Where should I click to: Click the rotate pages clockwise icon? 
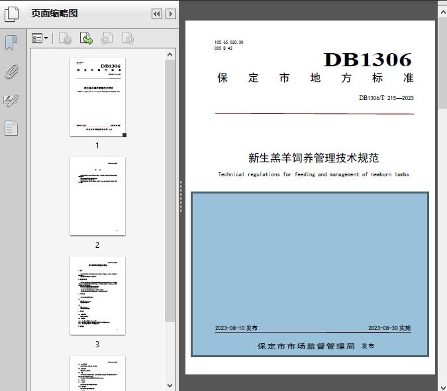tap(128, 38)
